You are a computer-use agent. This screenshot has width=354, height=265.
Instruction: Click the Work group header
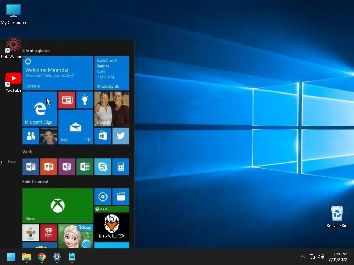coord(27,152)
